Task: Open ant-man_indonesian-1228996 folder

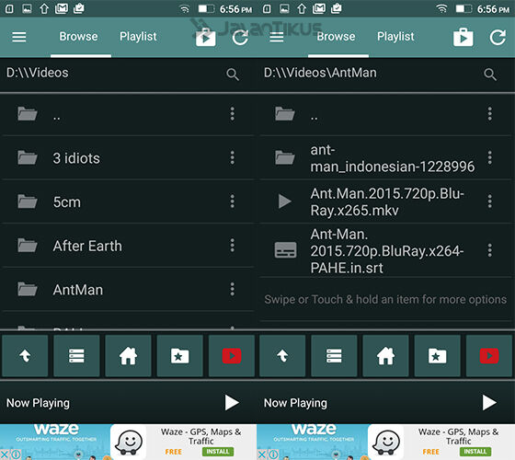Action: point(385,158)
